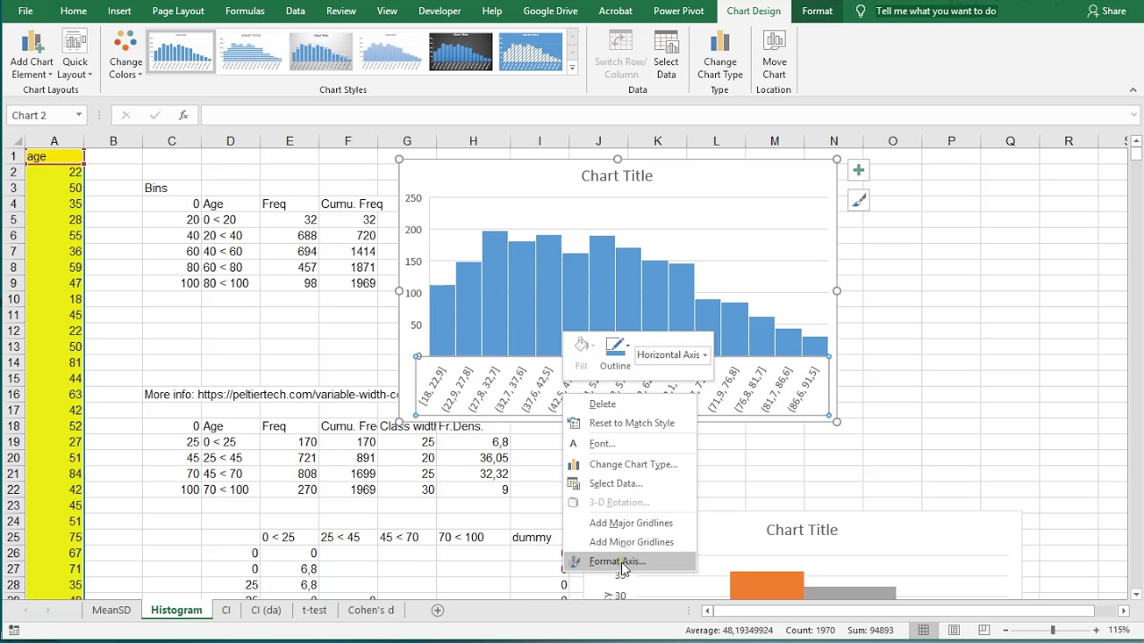Open Add Chart Element menu

point(32,54)
